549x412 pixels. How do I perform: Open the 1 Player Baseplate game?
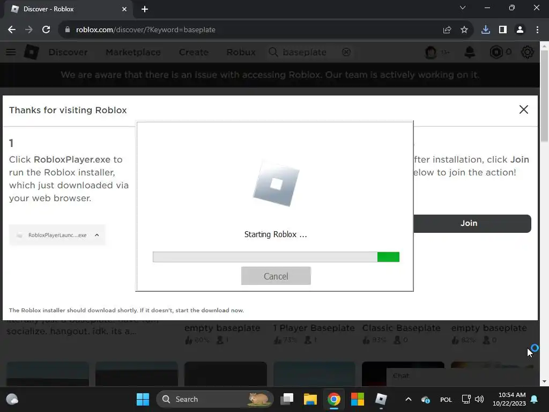[x=314, y=328]
